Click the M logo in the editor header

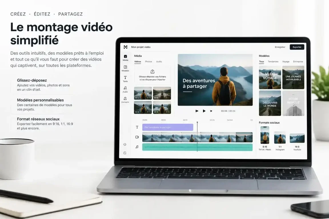tap(125, 47)
